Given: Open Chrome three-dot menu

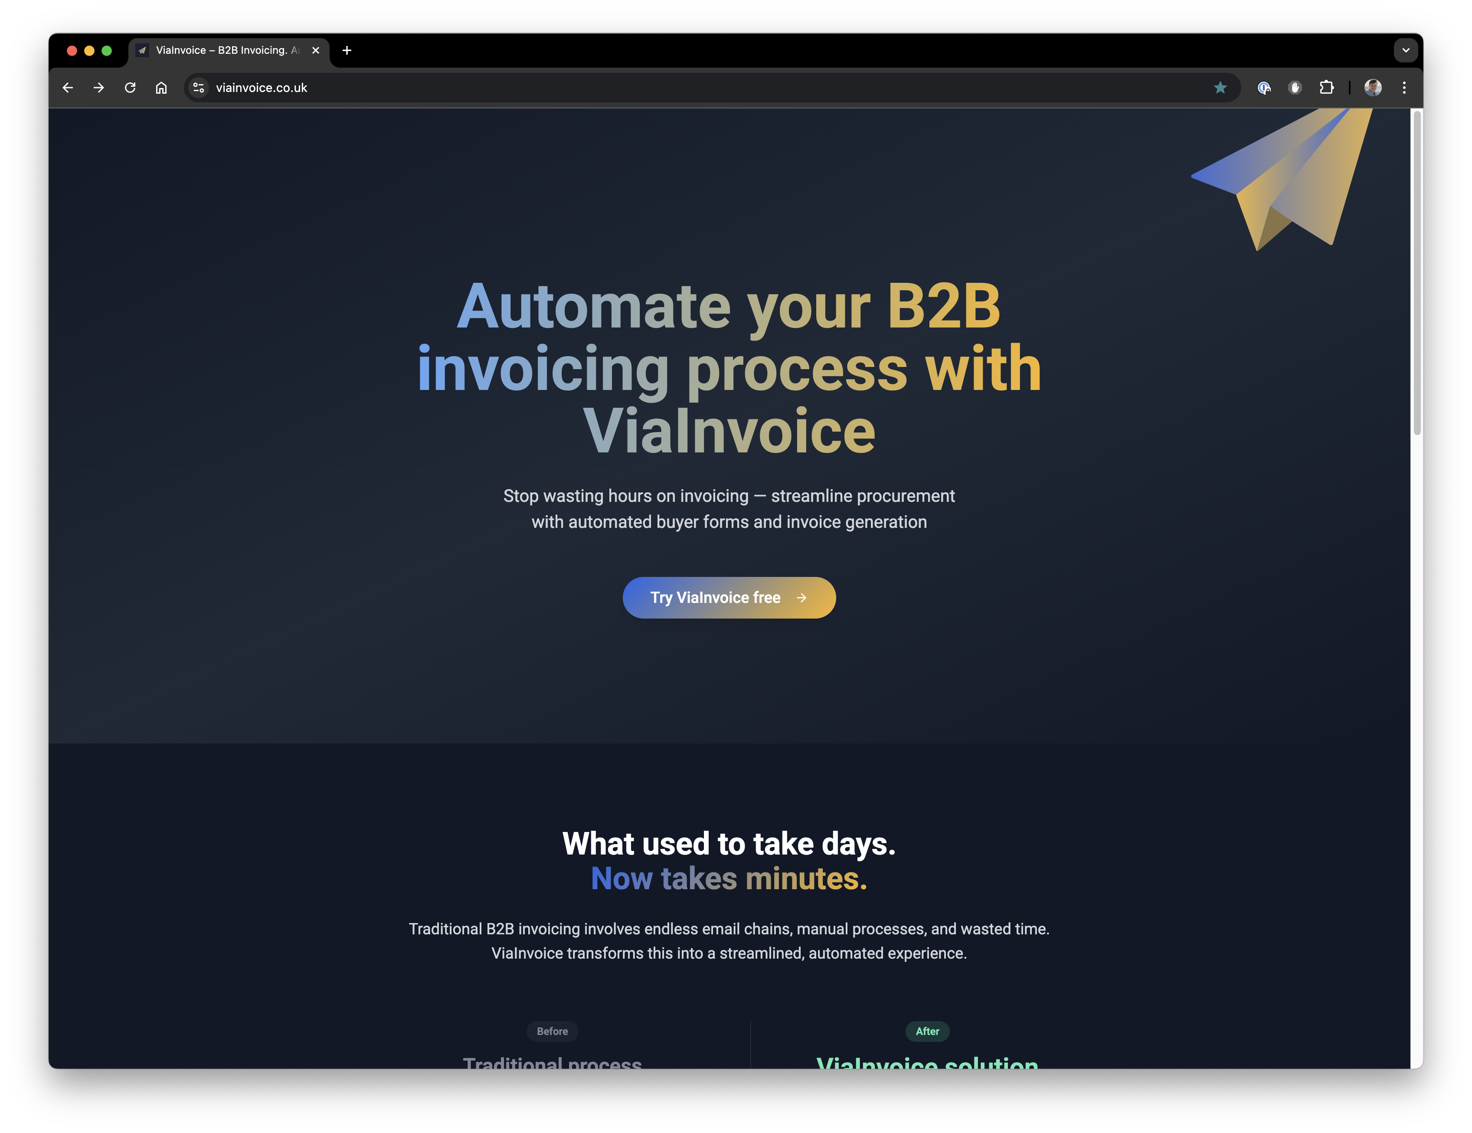Looking at the screenshot, I should click(1404, 88).
